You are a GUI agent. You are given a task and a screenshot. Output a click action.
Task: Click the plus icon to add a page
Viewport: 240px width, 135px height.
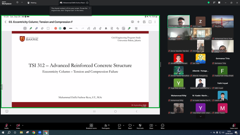[138, 22]
